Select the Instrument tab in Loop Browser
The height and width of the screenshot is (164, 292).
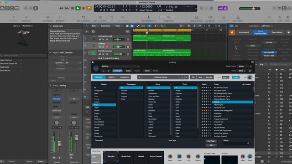(244, 32)
